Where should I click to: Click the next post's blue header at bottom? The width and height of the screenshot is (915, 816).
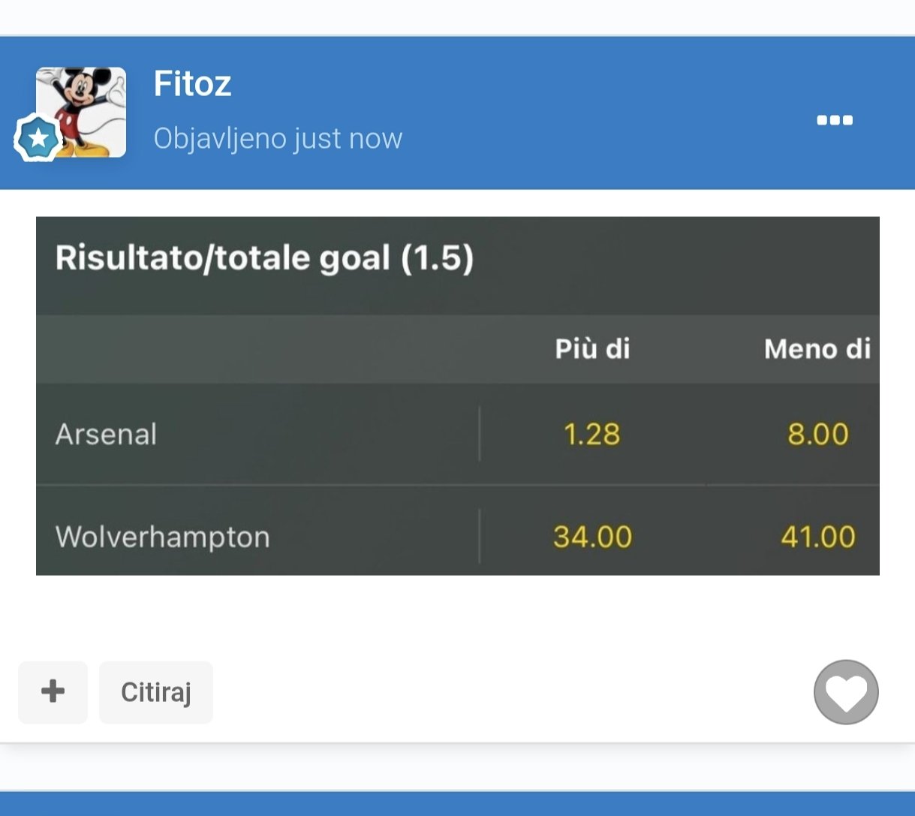click(457, 804)
